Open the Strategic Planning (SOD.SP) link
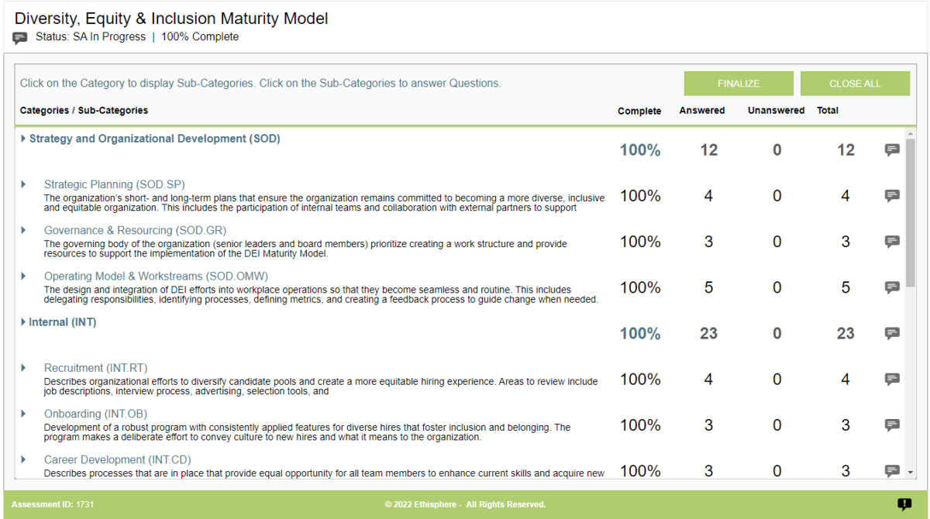Screen dimensions: 930x519 tap(115, 184)
